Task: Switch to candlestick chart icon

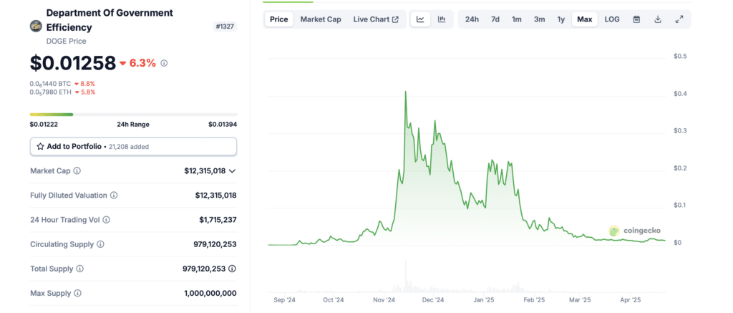Action: pyautogui.click(x=441, y=19)
